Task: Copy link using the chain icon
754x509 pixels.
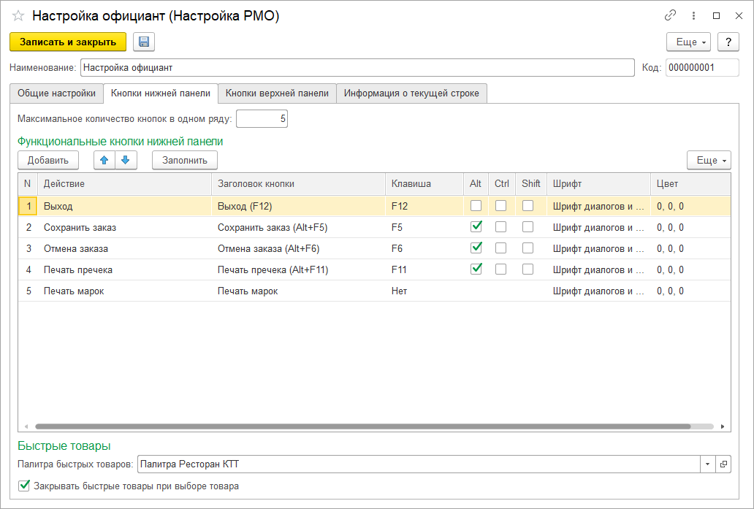Action: coord(669,15)
